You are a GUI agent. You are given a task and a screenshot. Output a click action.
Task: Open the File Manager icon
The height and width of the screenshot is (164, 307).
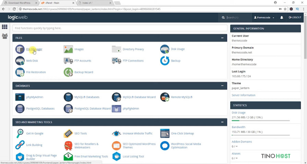pos(20,49)
